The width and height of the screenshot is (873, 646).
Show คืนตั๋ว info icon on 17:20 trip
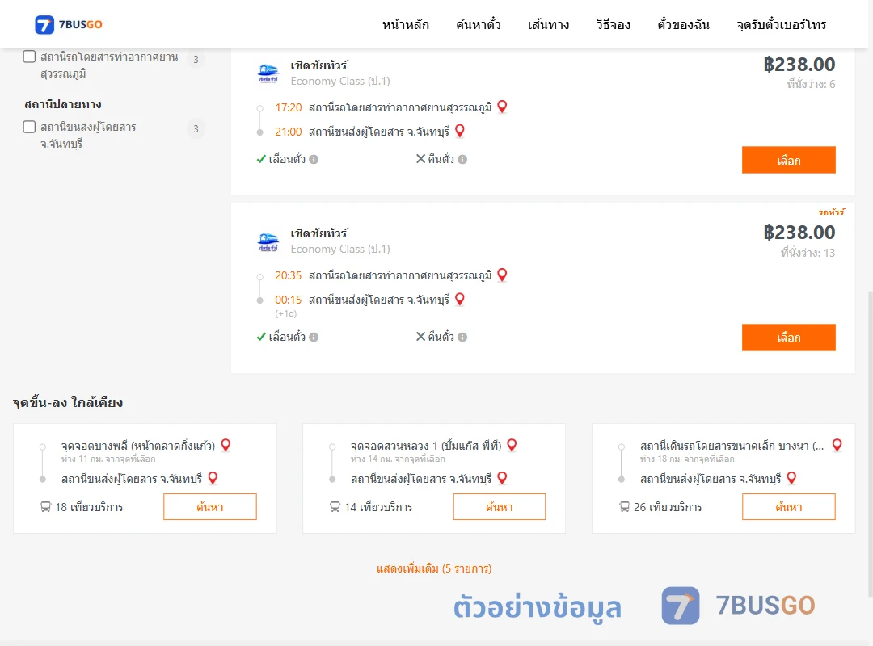click(462, 160)
